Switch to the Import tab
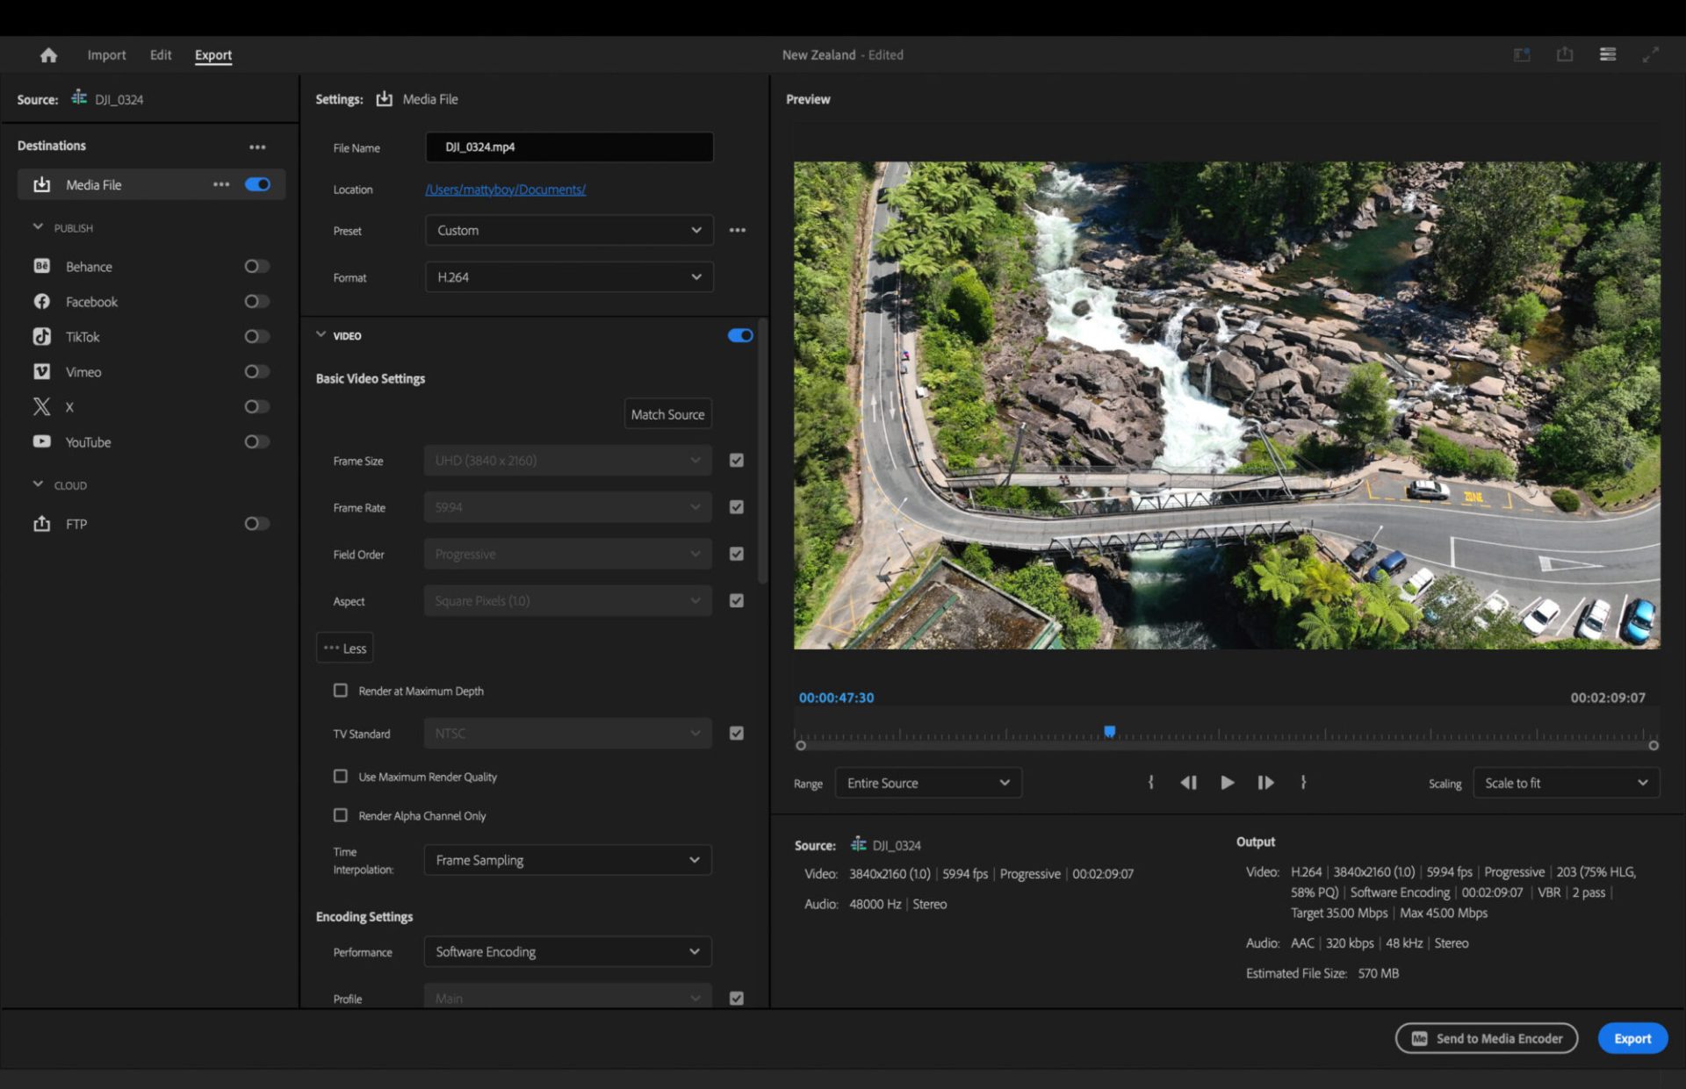The image size is (1686, 1089). (106, 54)
